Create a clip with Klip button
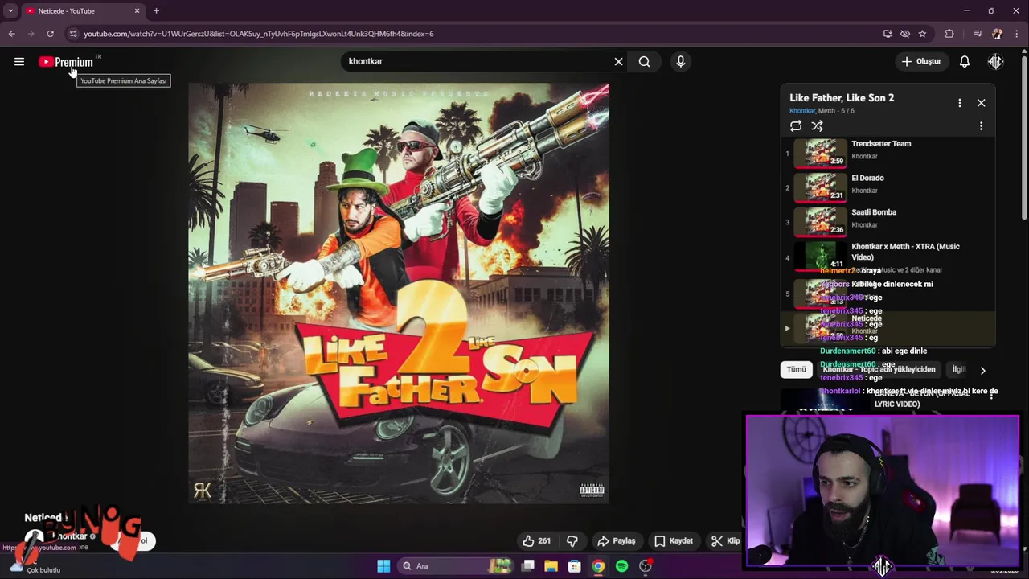Screen dimensions: 1029x579 [725, 540]
